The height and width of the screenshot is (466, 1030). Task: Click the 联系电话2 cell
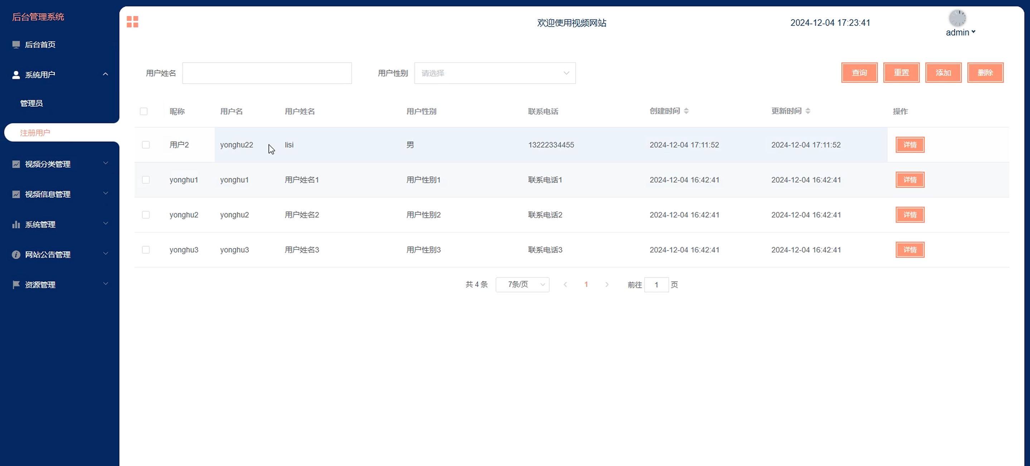545,215
